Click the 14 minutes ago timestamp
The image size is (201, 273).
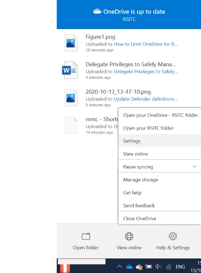pyautogui.click(x=99, y=132)
